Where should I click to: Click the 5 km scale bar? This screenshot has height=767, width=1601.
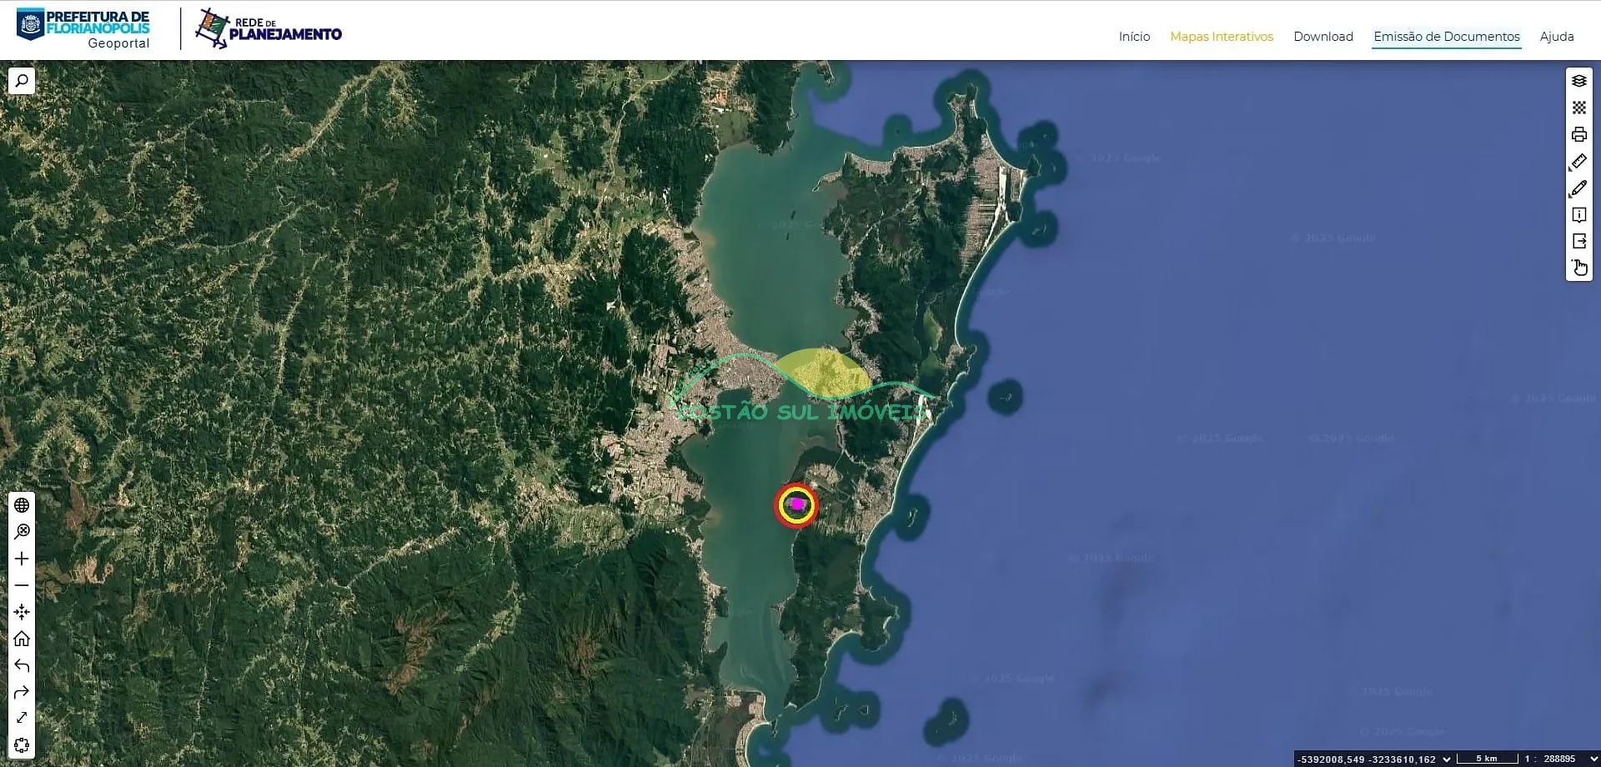(x=1488, y=759)
